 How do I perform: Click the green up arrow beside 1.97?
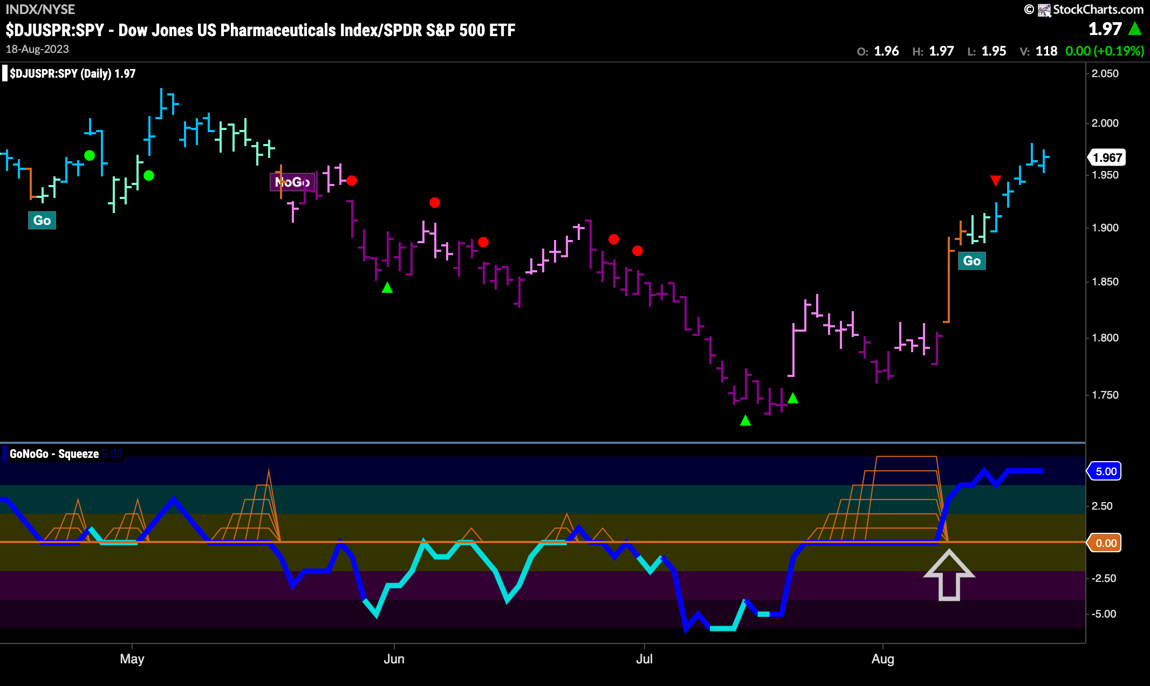pos(1135,29)
